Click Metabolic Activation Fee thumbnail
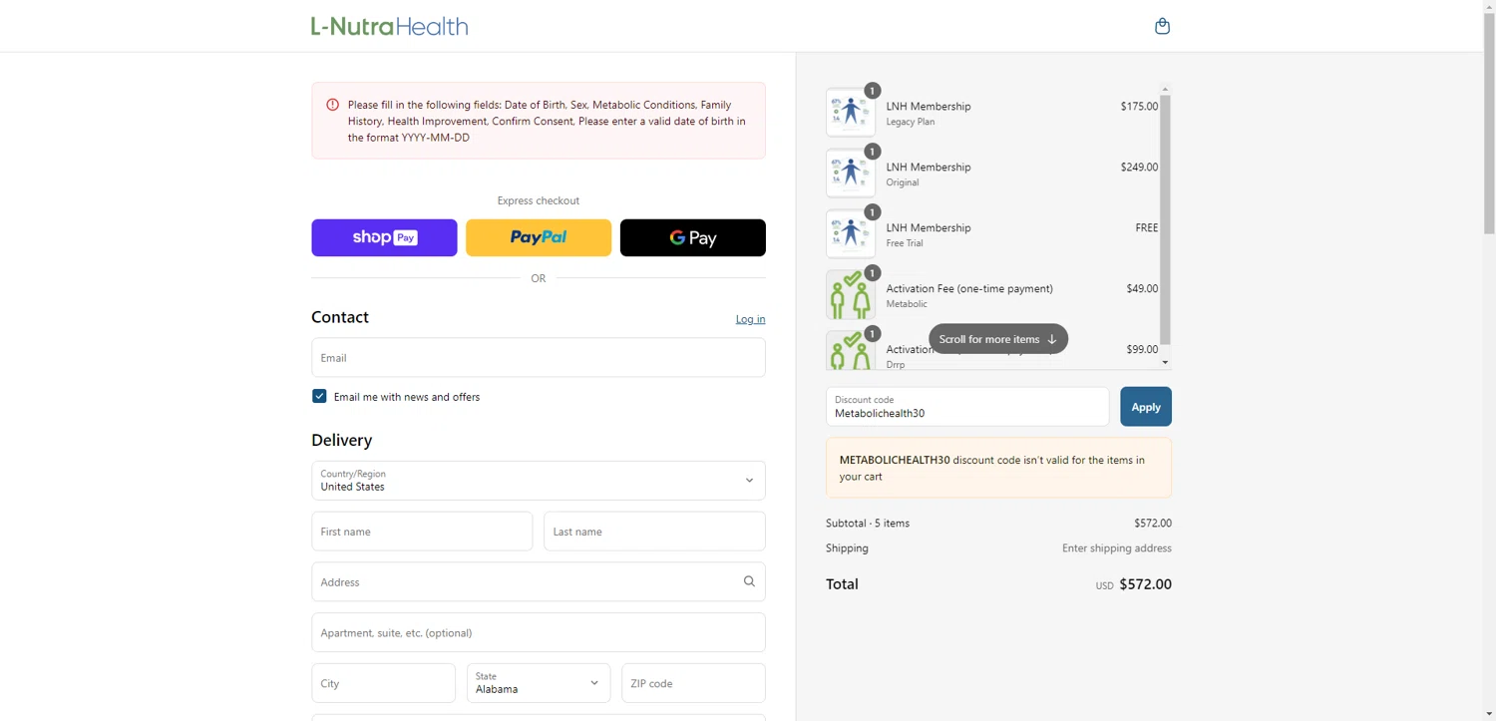Screen dimensions: 1496x721 pos(851,295)
